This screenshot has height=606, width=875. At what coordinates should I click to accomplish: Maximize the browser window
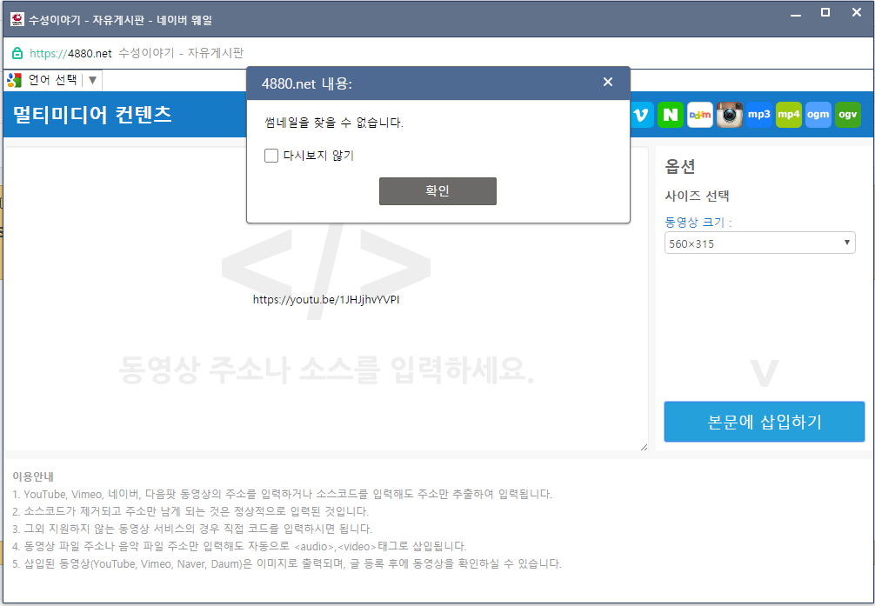(x=825, y=12)
